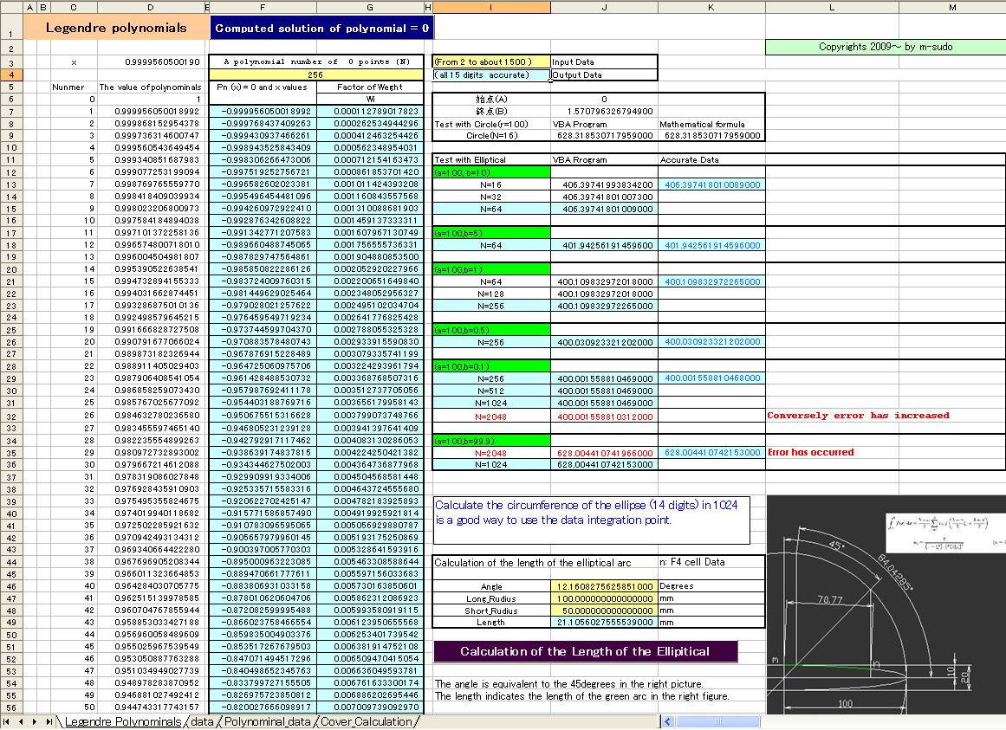Click blue accurate value 406.397418010089000
Screen dimensions: 1006x730
(x=711, y=184)
